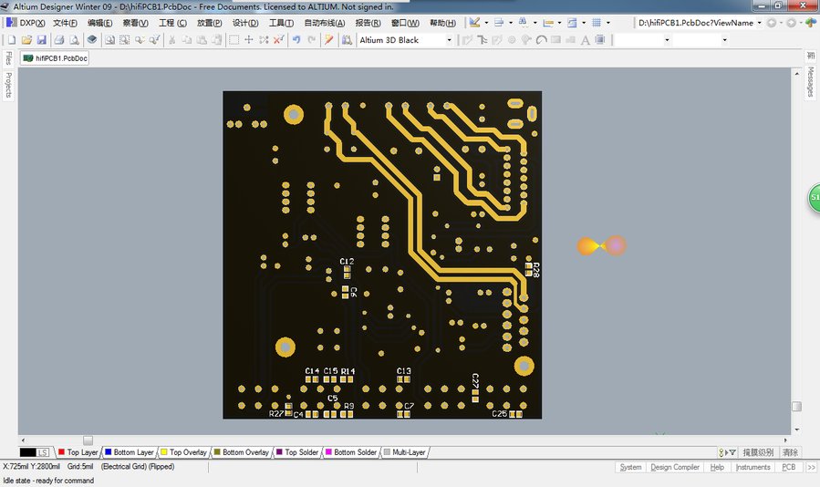
Task: Select the Place String text tool
Action: pyautogui.click(x=586, y=40)
